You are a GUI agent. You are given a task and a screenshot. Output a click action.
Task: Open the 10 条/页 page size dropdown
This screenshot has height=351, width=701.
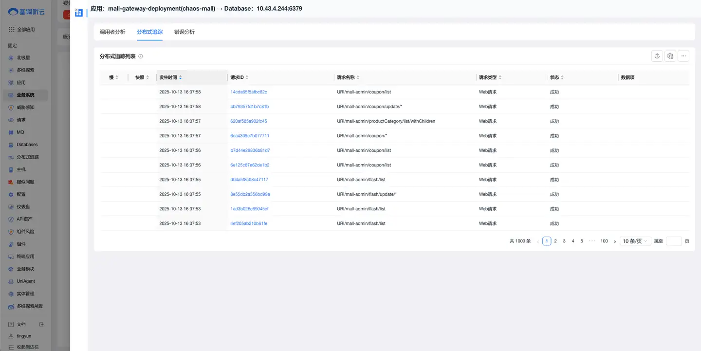(635, 241)
